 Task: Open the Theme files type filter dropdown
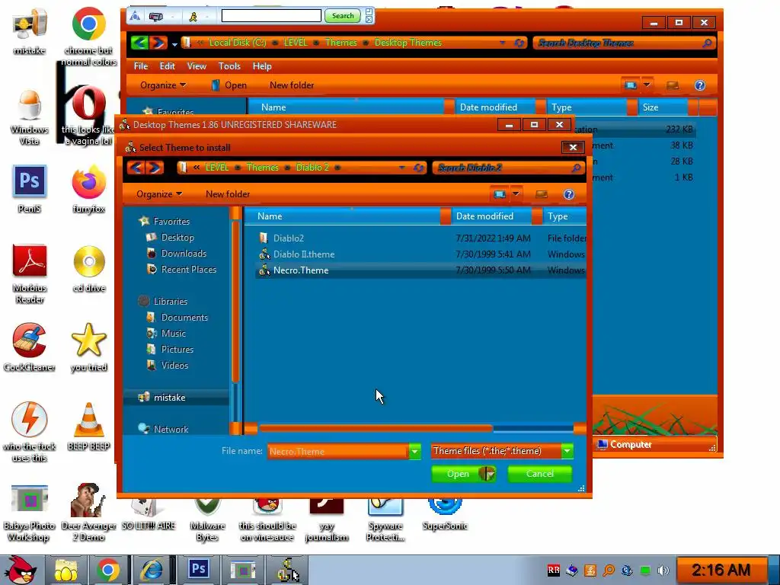pos(567,451)
